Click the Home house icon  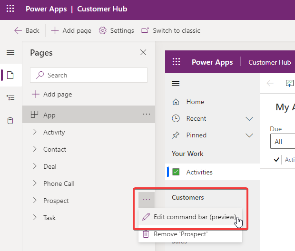pos(176,102)
